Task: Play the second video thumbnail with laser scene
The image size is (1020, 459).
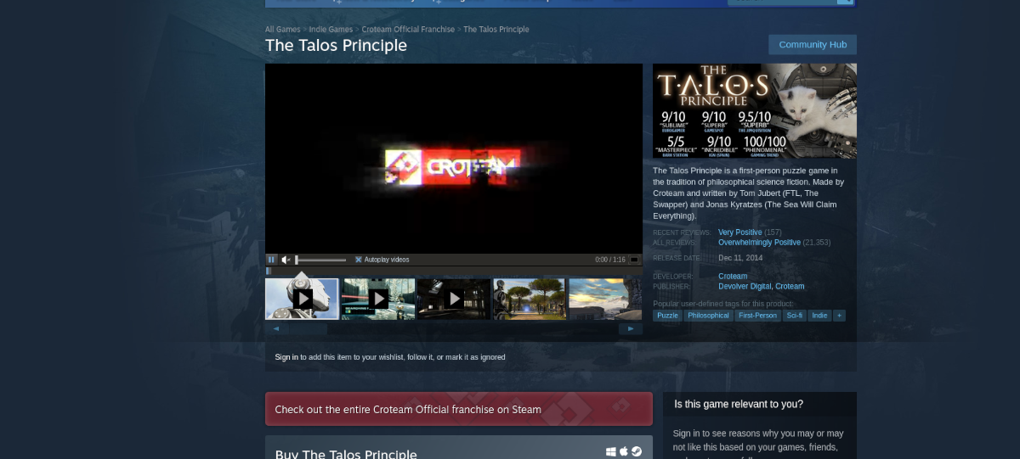Action: point(378,299)
